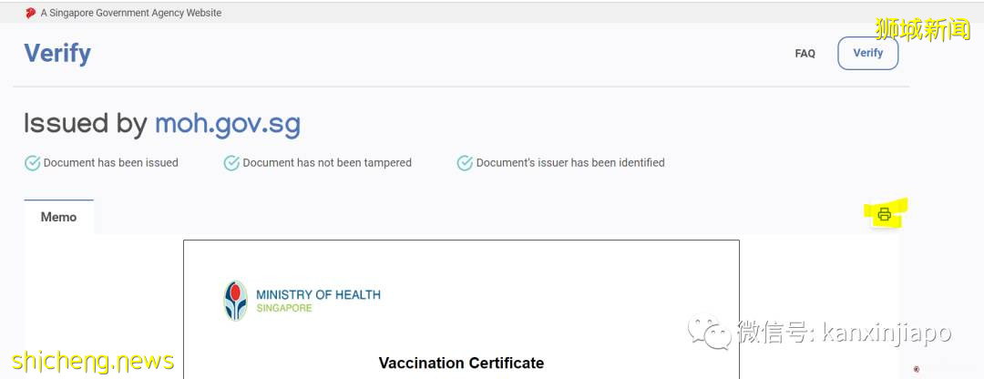984x379 pixels.
Task: Click the WeChat logo watermark icon
Action: pyautogui.click(x=709, y=333)
